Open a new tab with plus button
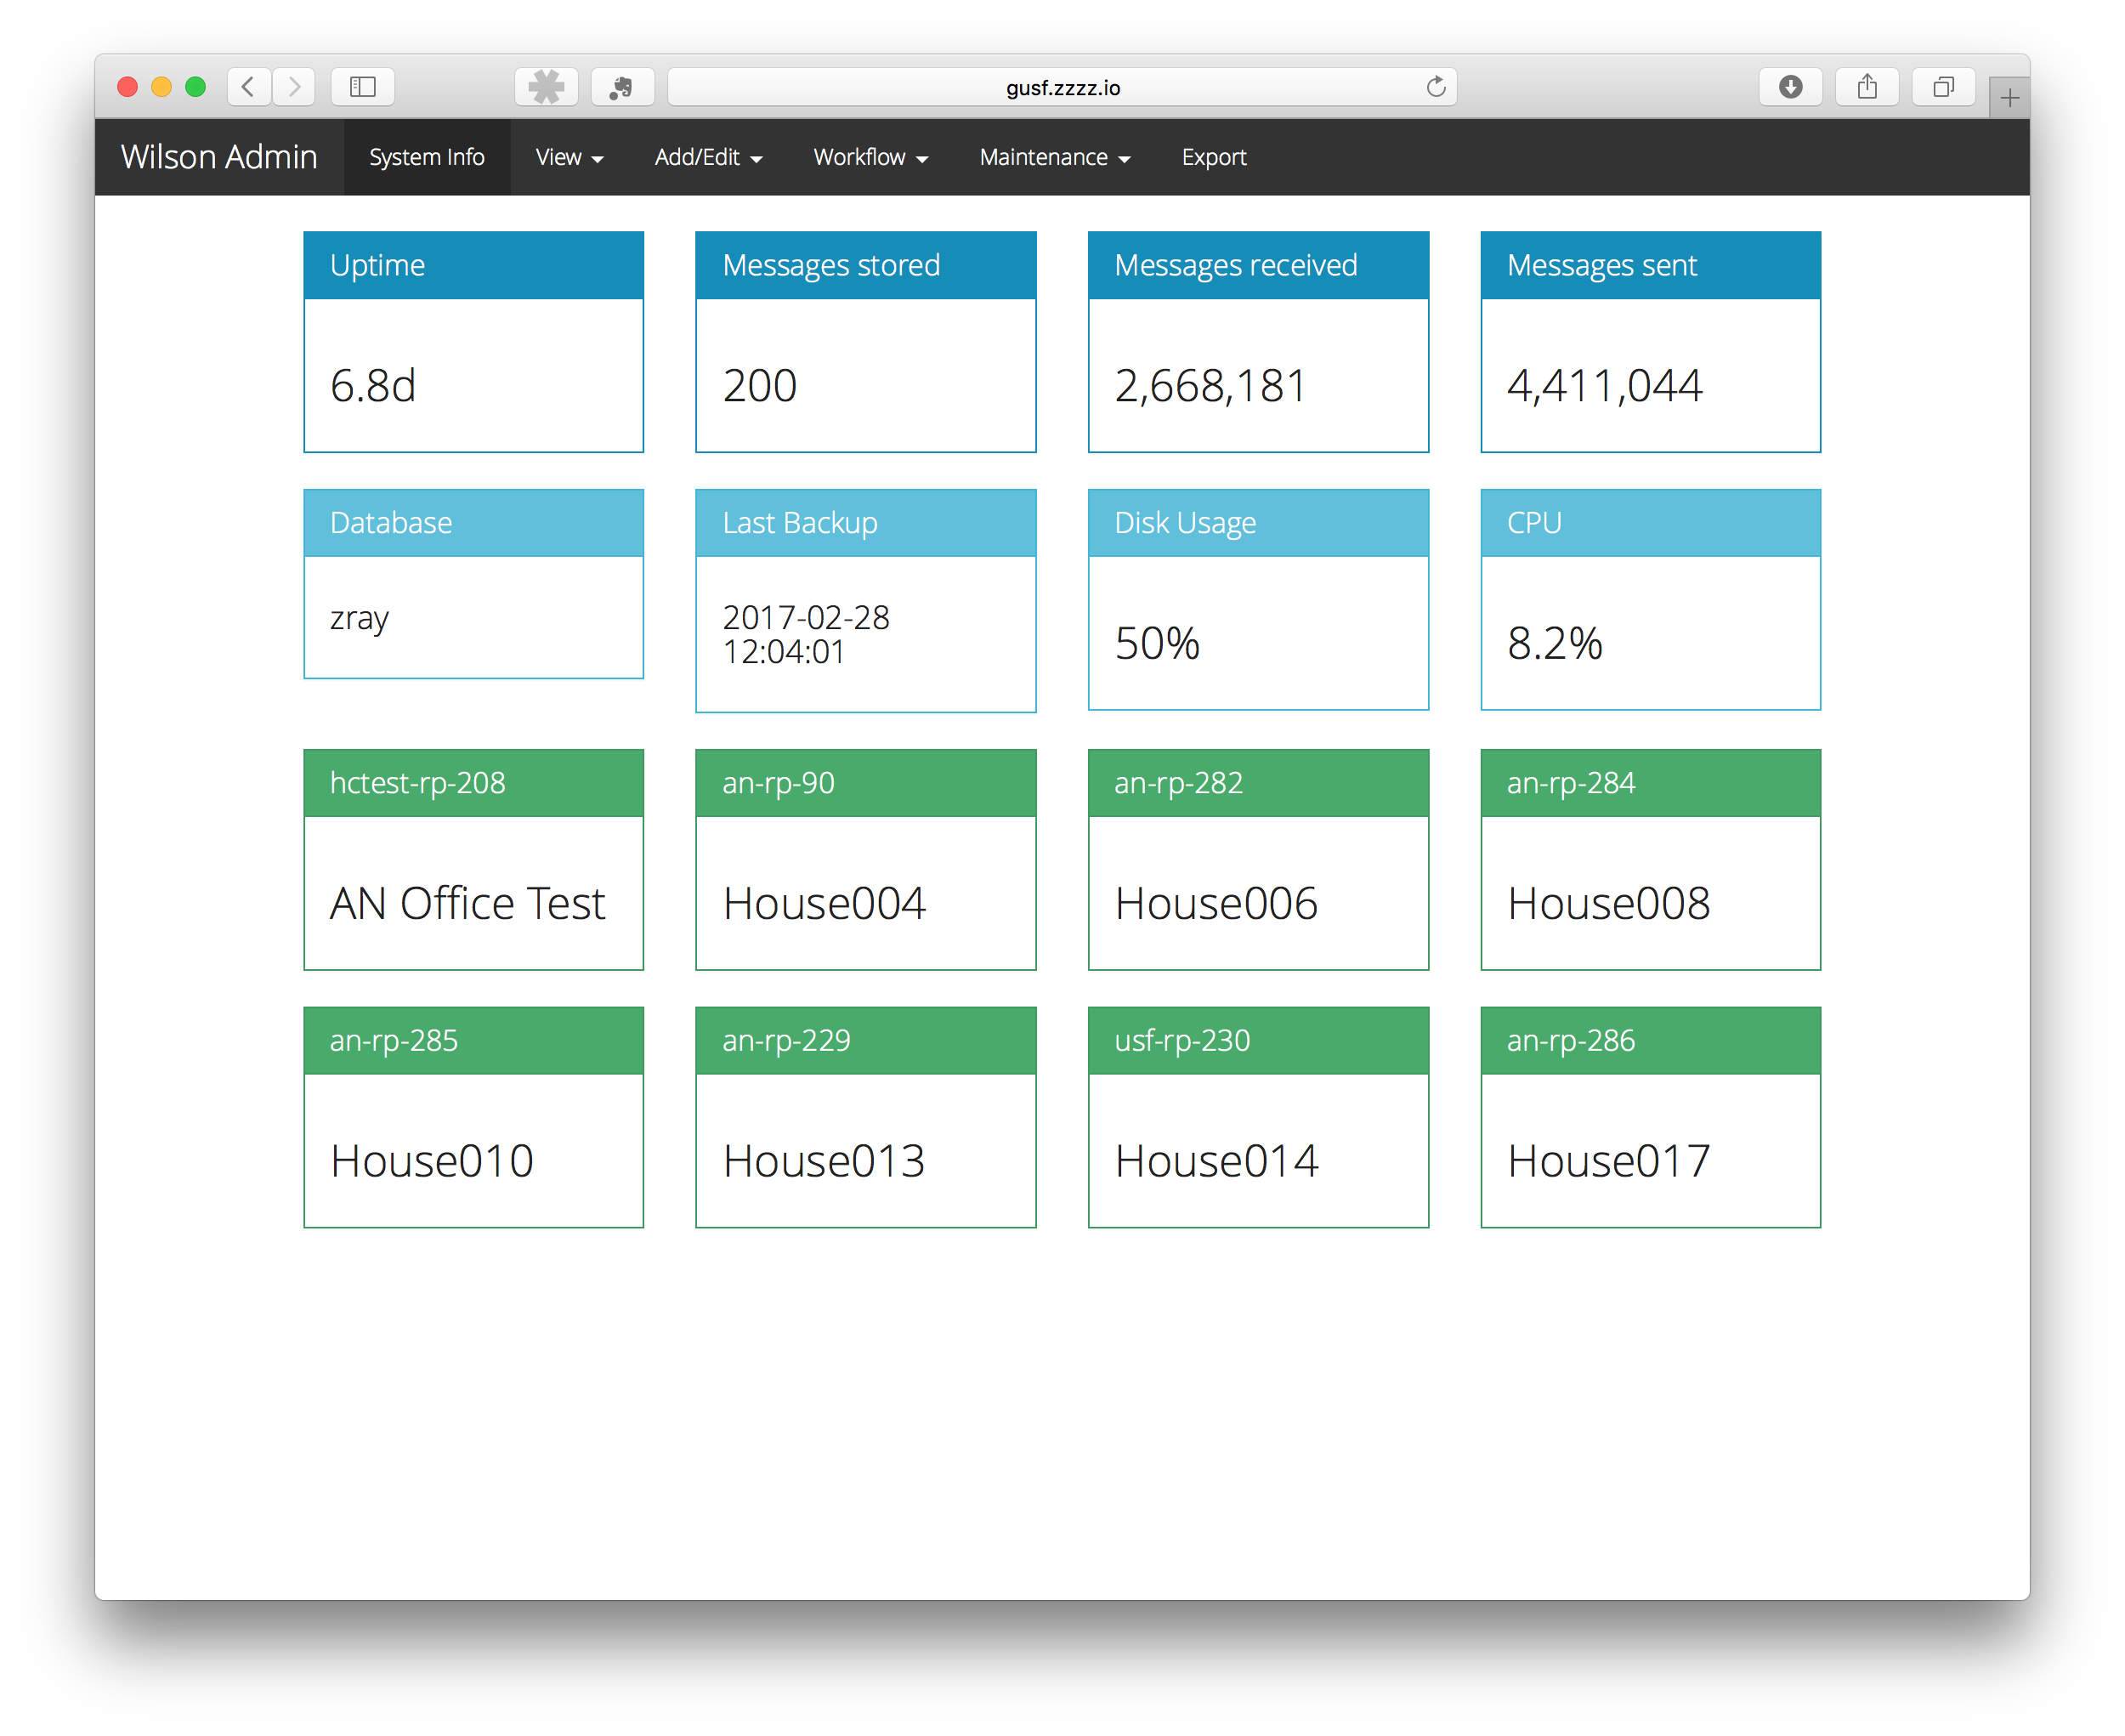 pyautogui.click(x=2009, y=97)
